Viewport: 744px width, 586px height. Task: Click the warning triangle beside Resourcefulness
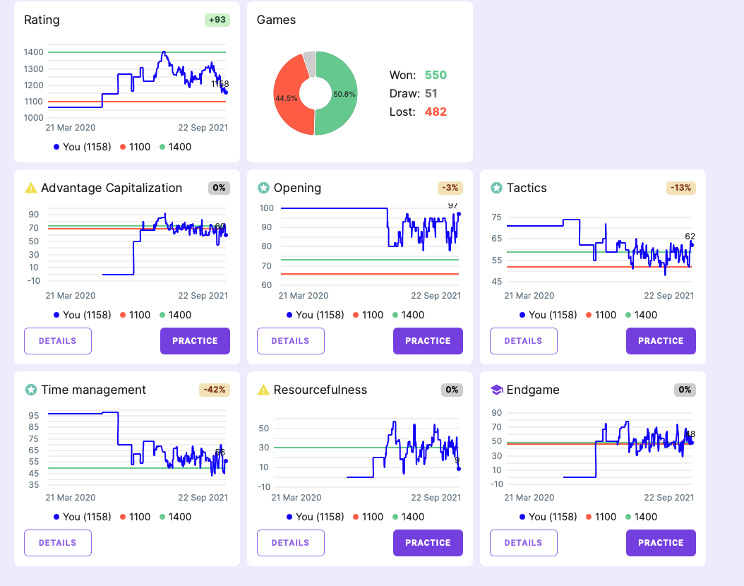tap(263, 390)
